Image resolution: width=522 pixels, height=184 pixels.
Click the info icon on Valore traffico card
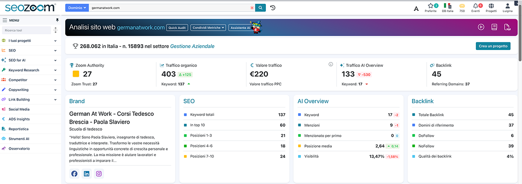pyautogui.click(x=331, y=64)
